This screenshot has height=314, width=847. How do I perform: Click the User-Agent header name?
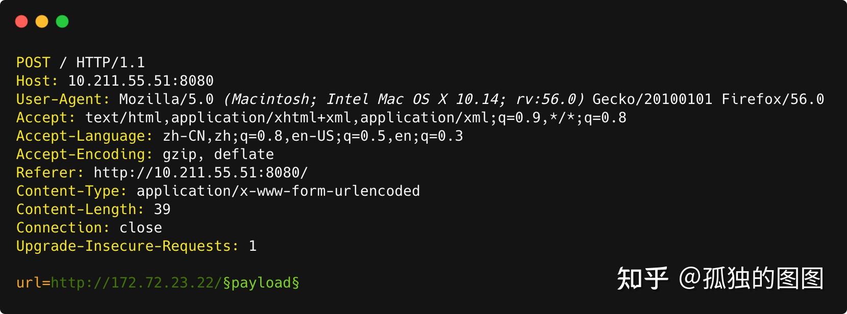coord(63,99)
